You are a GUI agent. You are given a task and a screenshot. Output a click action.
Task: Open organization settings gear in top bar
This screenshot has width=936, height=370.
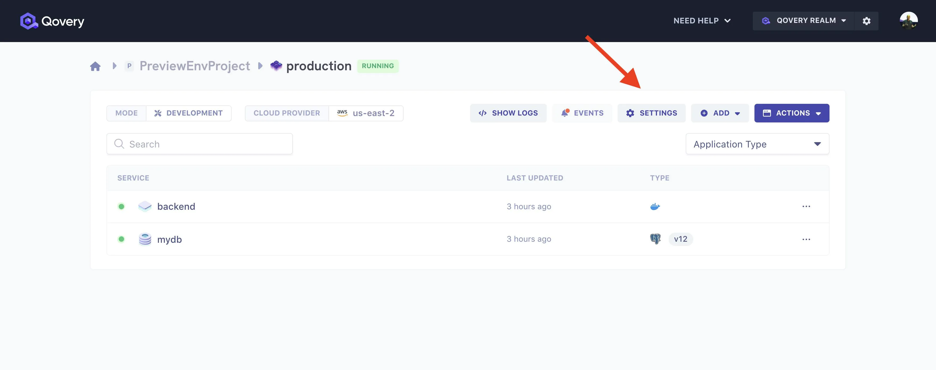866,21
